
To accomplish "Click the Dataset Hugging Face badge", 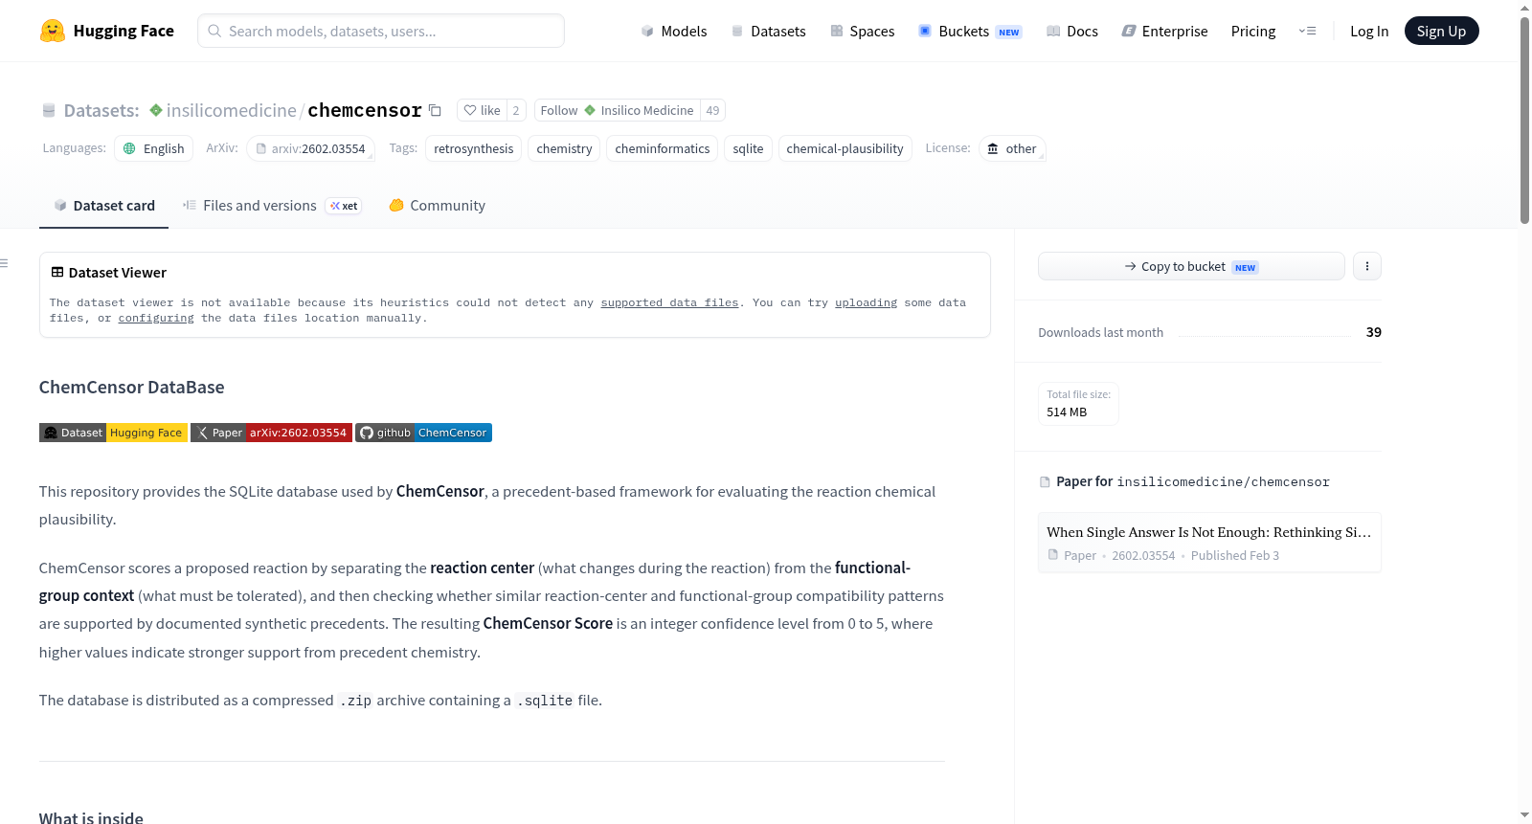I will pyautogui.click(x=113, y=433).
